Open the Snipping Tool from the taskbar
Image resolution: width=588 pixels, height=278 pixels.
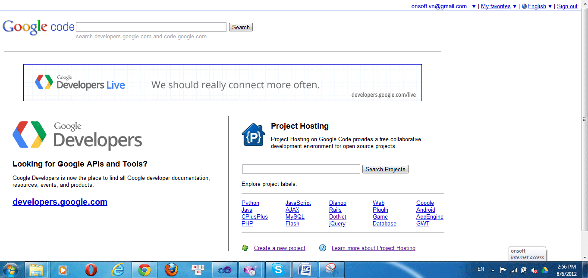332,270
